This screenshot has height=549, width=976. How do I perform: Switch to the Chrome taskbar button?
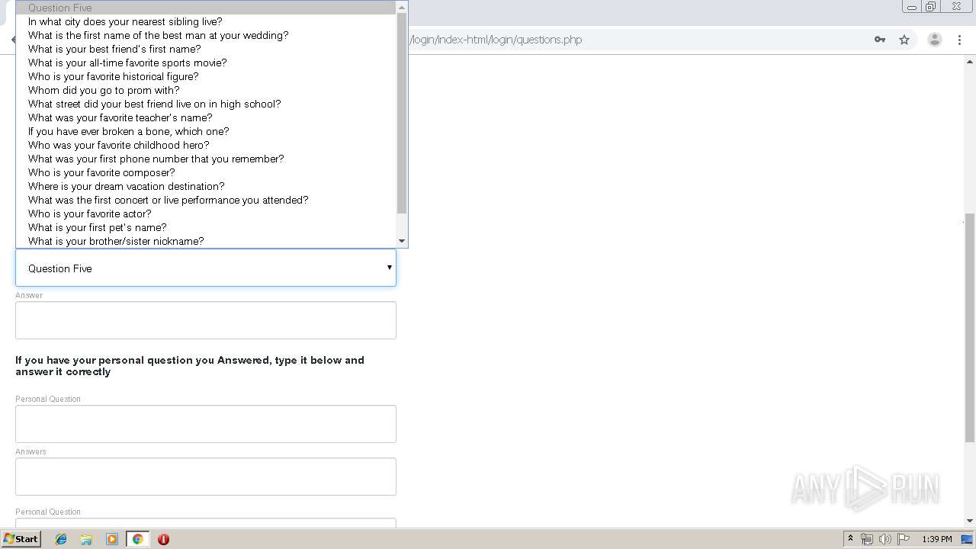138,539
